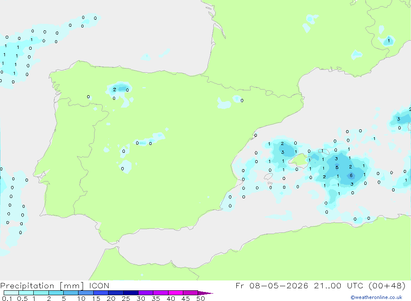Image resolution: width=411 pixels, height=301 pixels.
Task: Click the '20' legend scale label
Action: pyautogui.click(x=111, y=299)
